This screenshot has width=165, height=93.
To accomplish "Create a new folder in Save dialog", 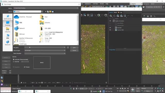I will (50, 12).
